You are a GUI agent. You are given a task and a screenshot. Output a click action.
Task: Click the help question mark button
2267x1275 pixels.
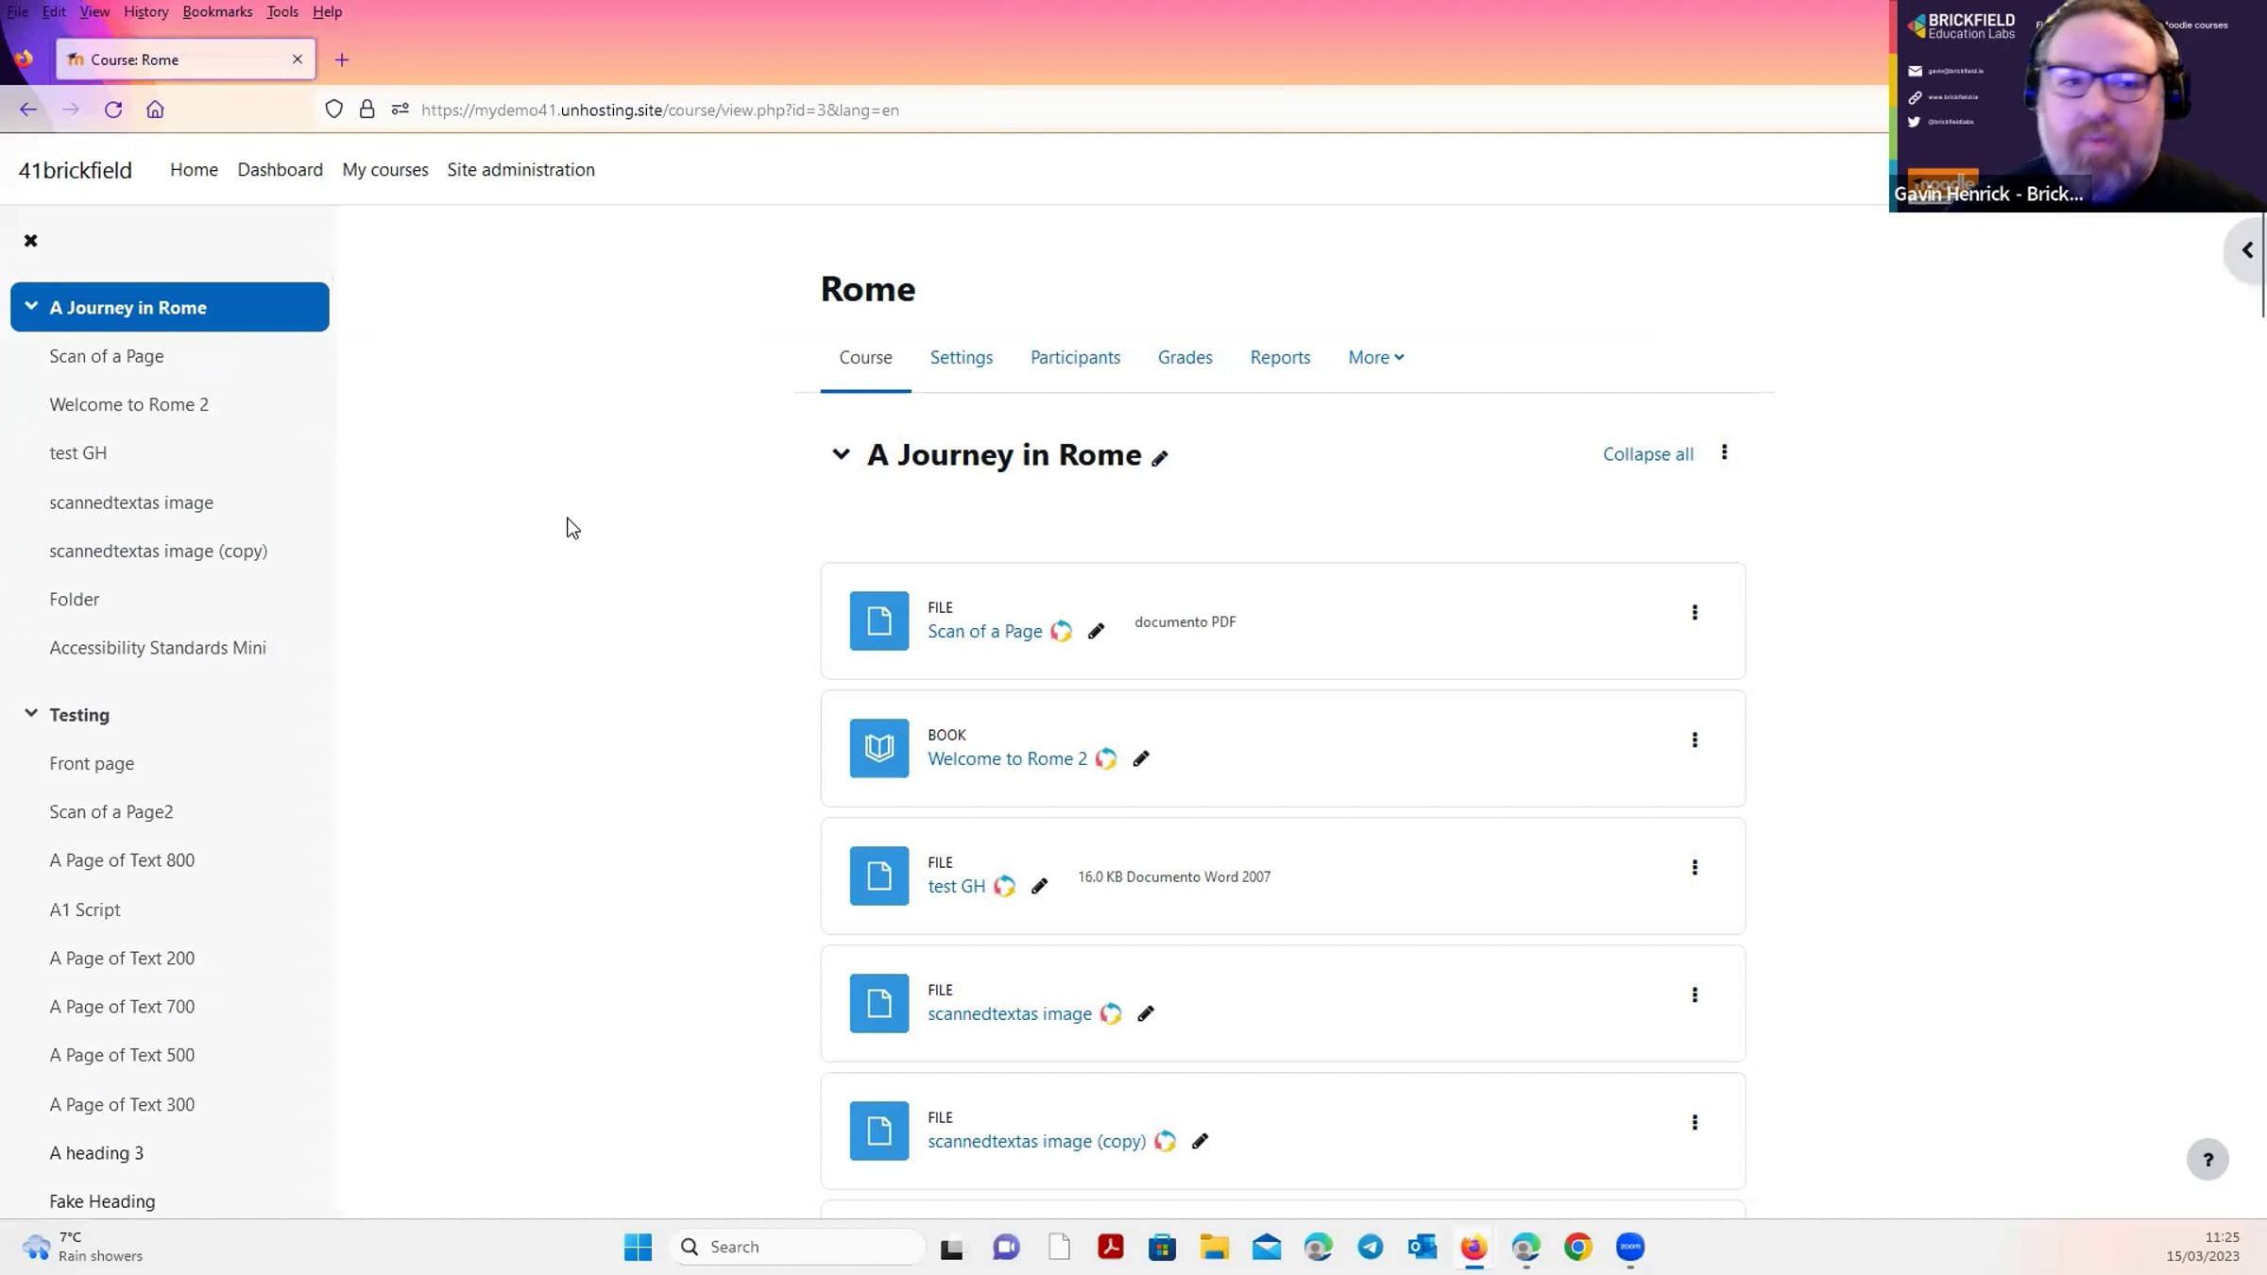click(2207, 1160)
